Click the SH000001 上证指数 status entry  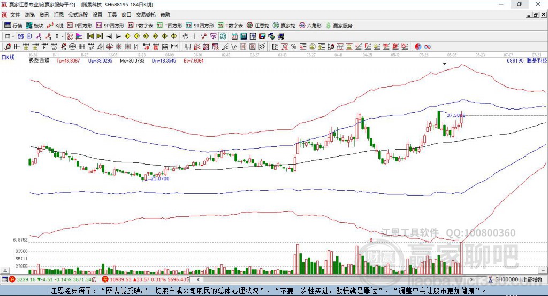click(x=515, y=279)
